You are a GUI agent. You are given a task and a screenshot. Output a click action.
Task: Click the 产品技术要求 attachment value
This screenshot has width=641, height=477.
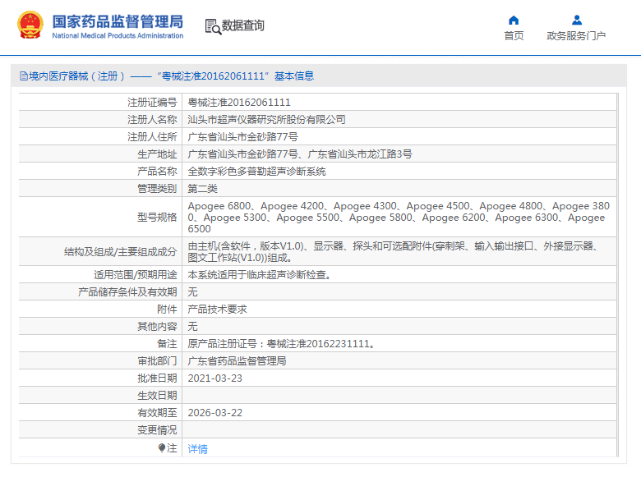pos(218,310)
